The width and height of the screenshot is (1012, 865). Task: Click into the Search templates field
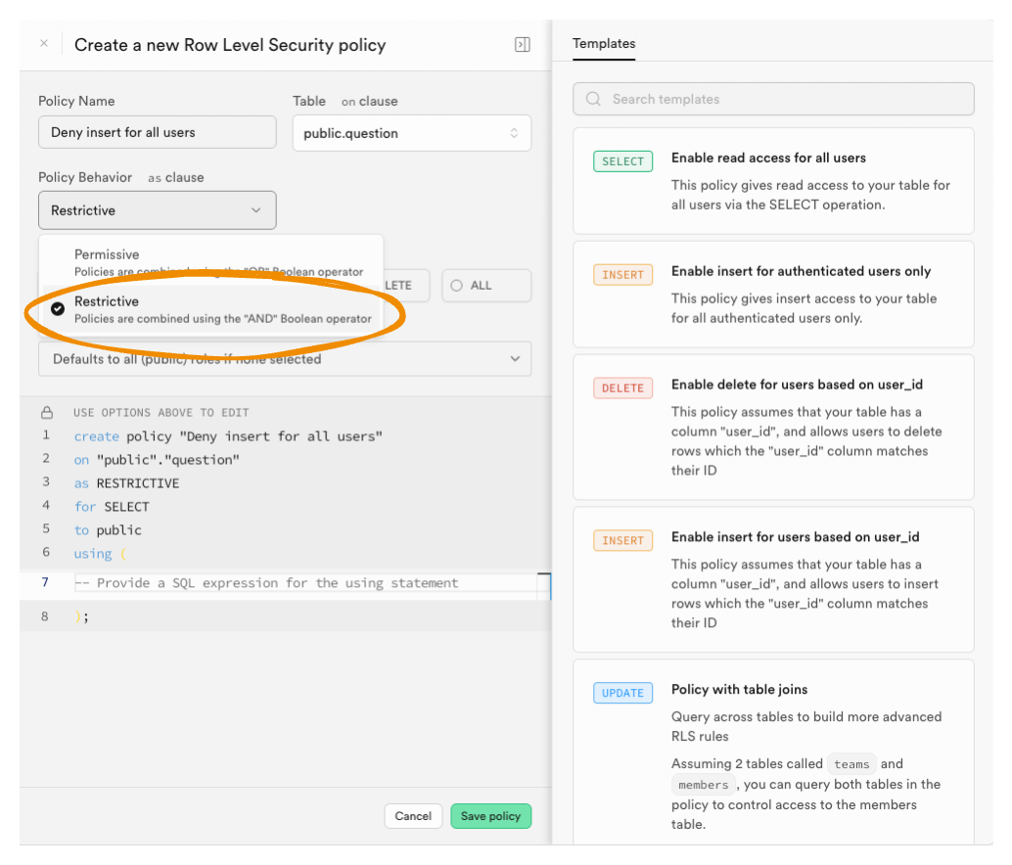click(783, 99)
